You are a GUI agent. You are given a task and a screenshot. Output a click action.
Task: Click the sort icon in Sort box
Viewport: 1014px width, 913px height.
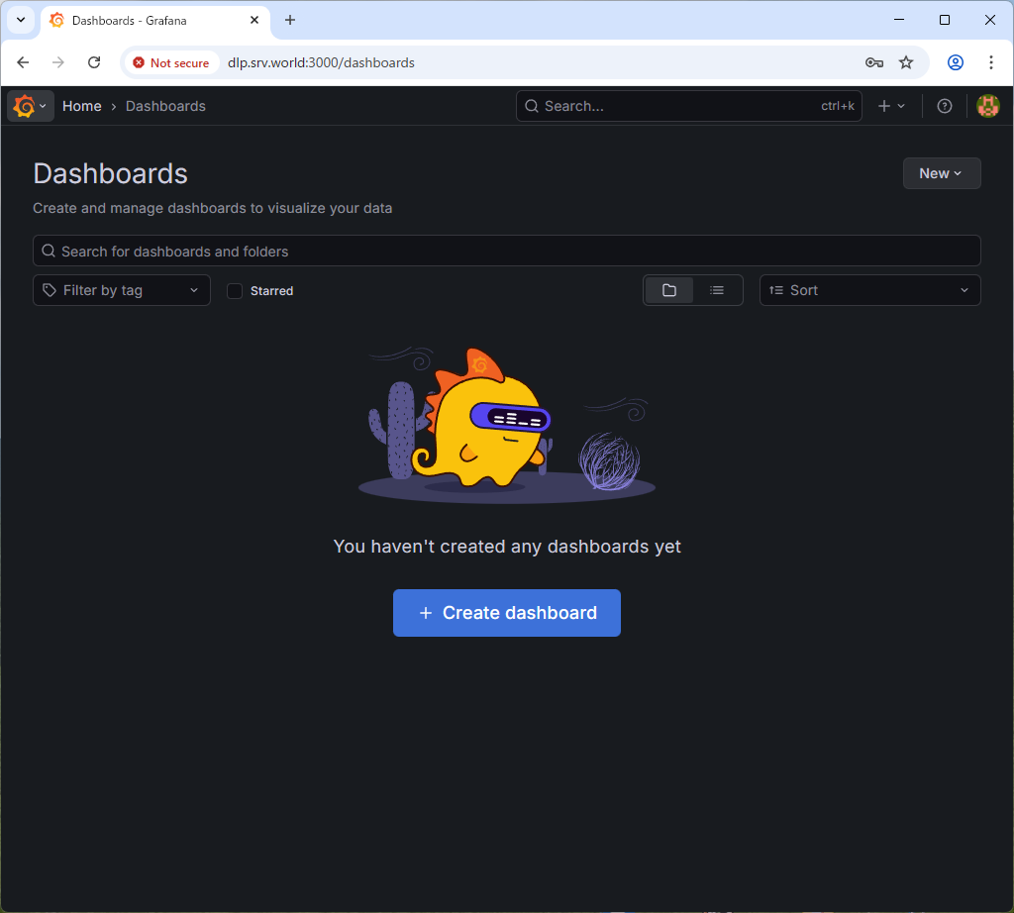pyautogui.click(x=776, y=290)
